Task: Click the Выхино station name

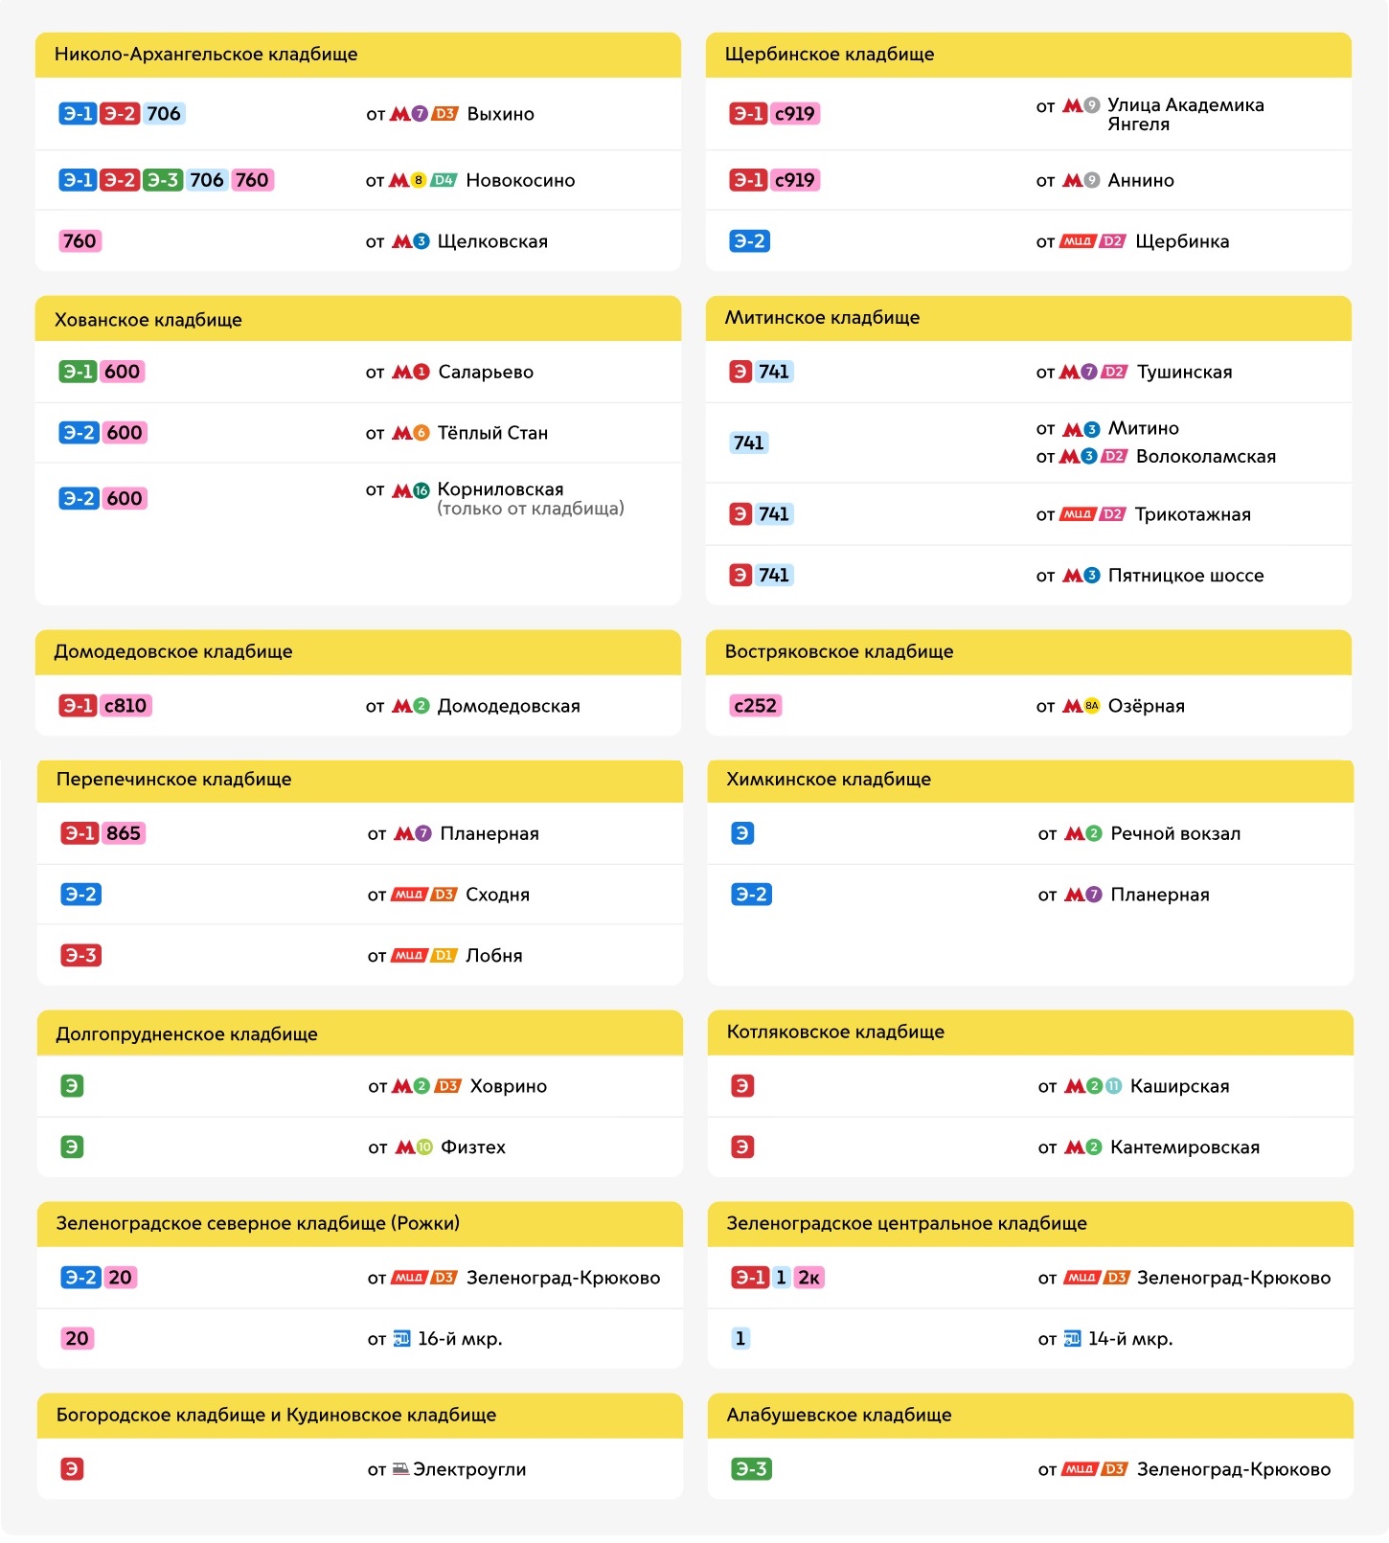Action: 500,114
